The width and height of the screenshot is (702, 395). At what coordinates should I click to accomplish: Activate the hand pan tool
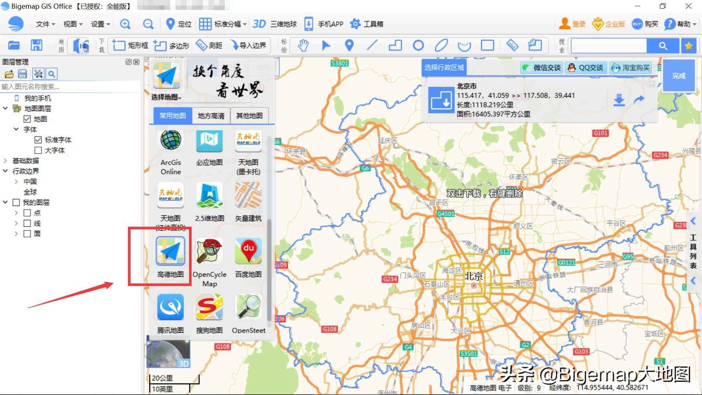(303, 45)
